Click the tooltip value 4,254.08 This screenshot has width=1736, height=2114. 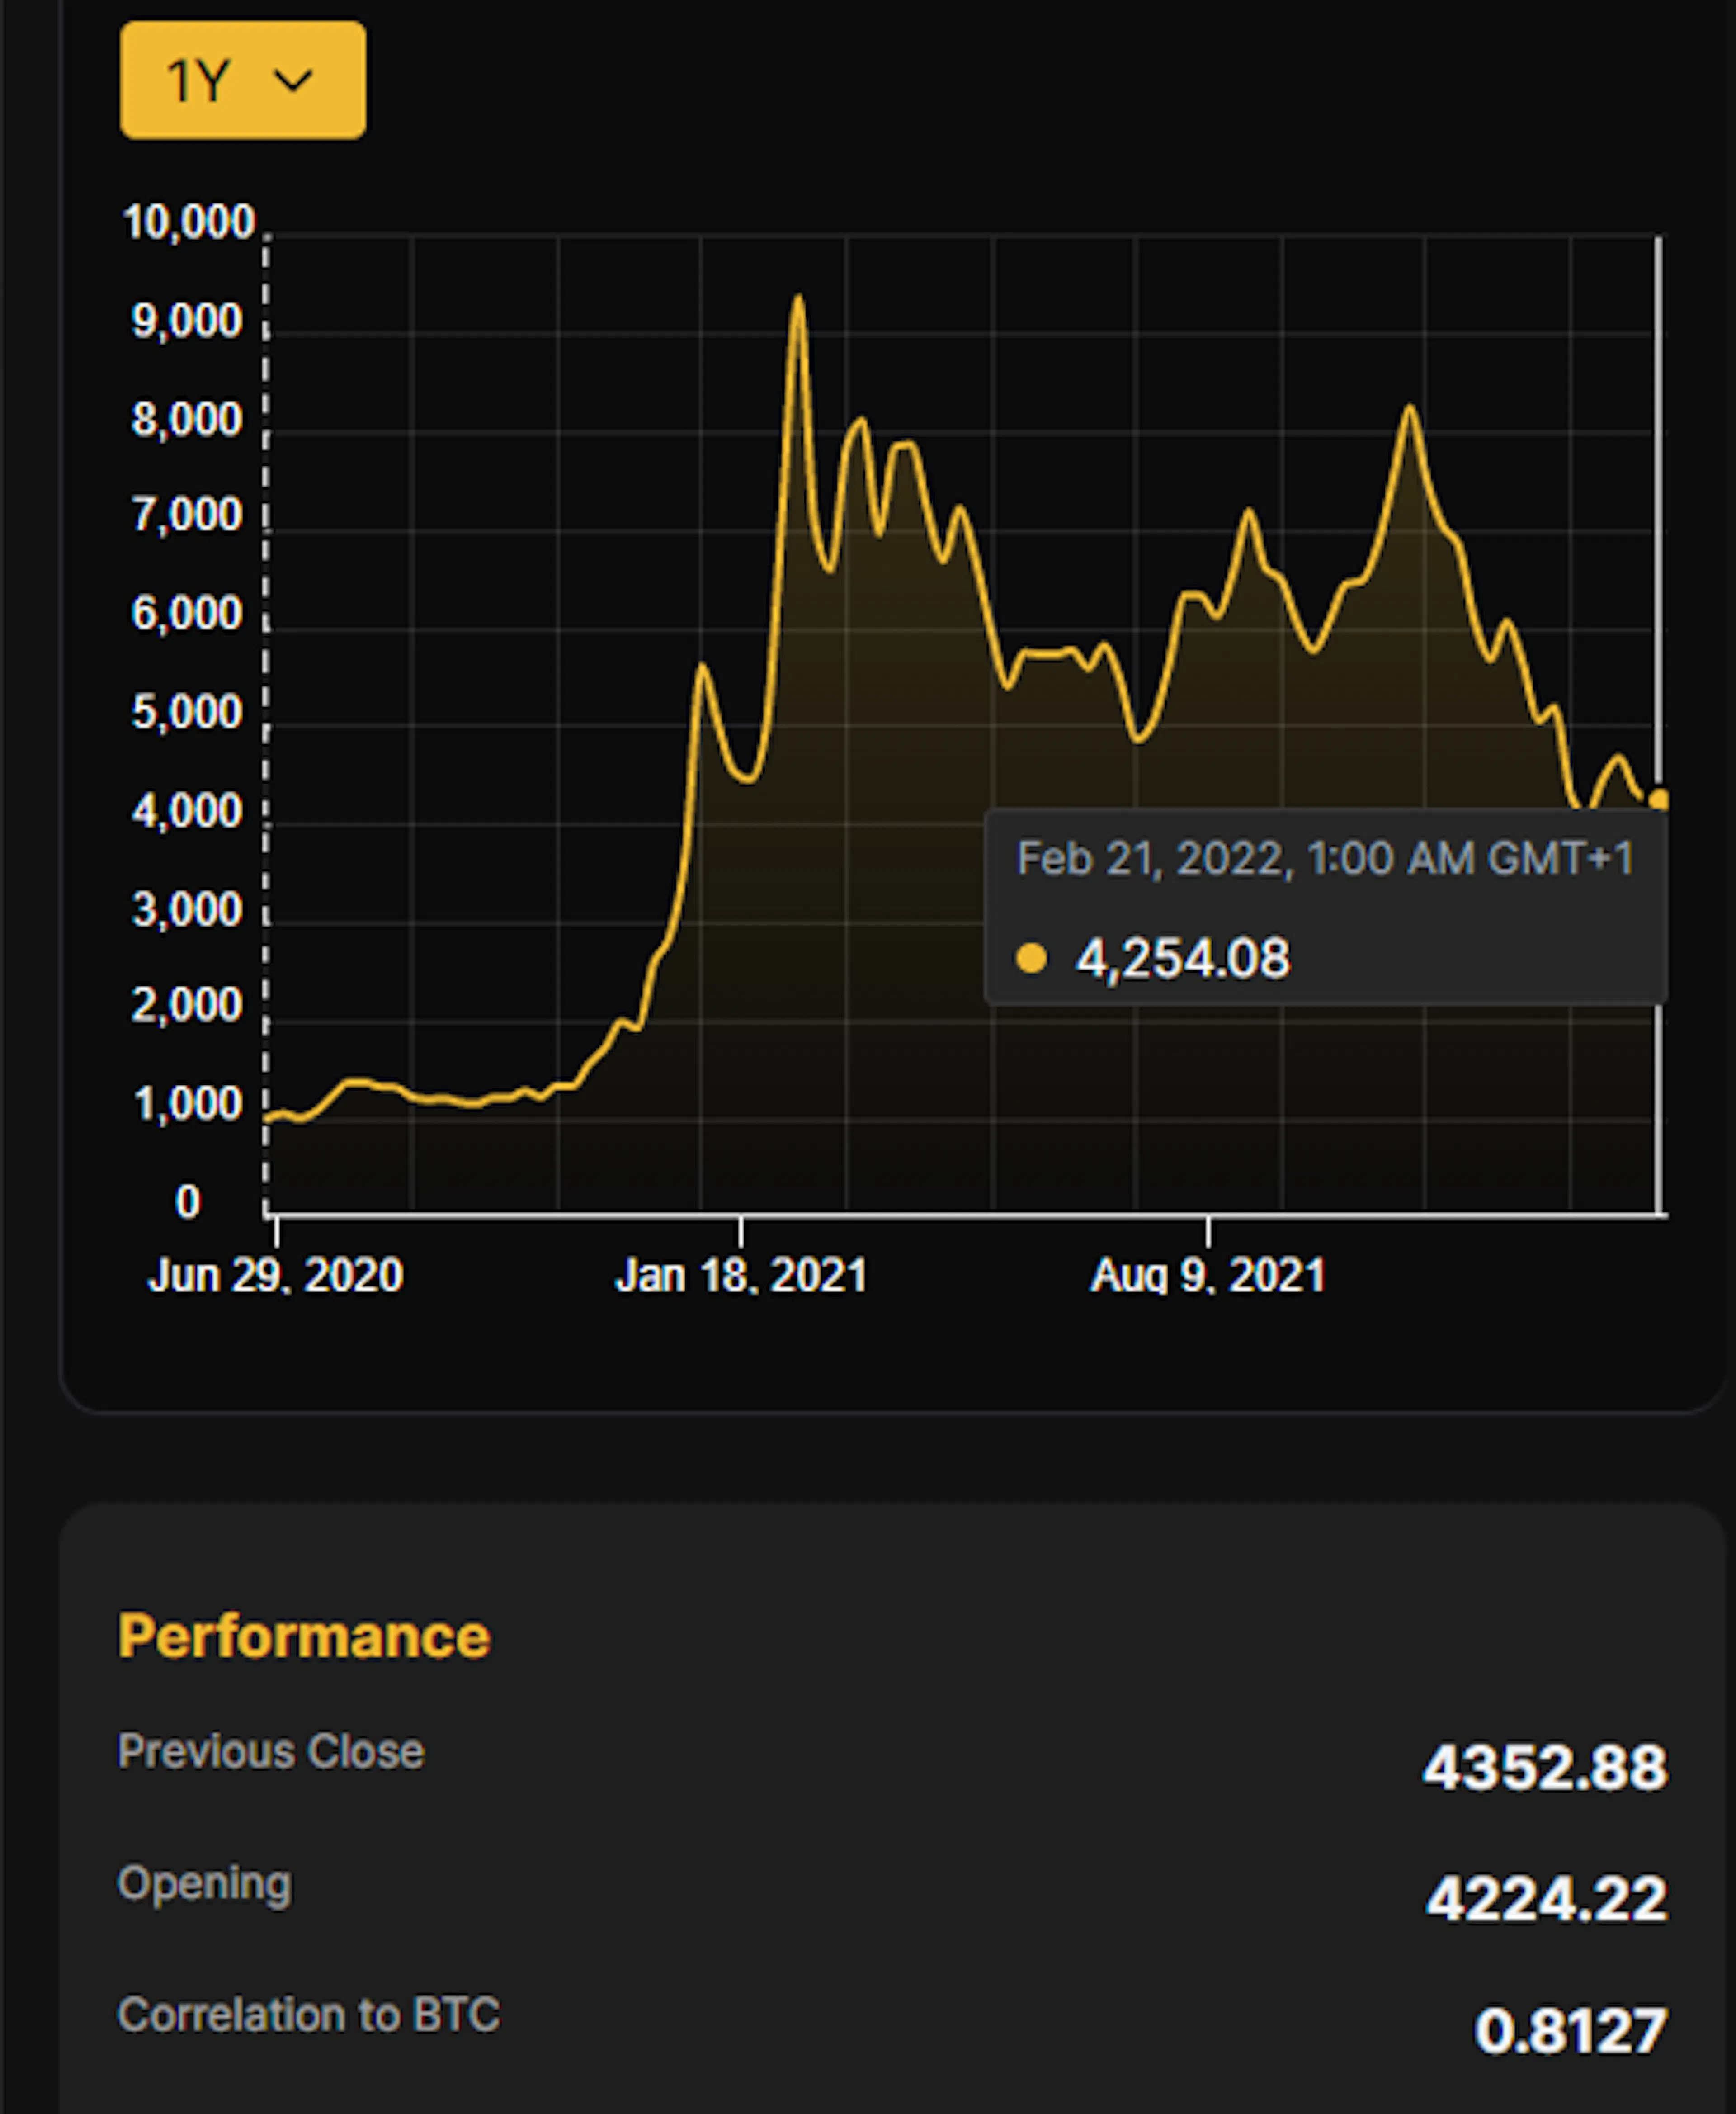[x=1183, y=958]
